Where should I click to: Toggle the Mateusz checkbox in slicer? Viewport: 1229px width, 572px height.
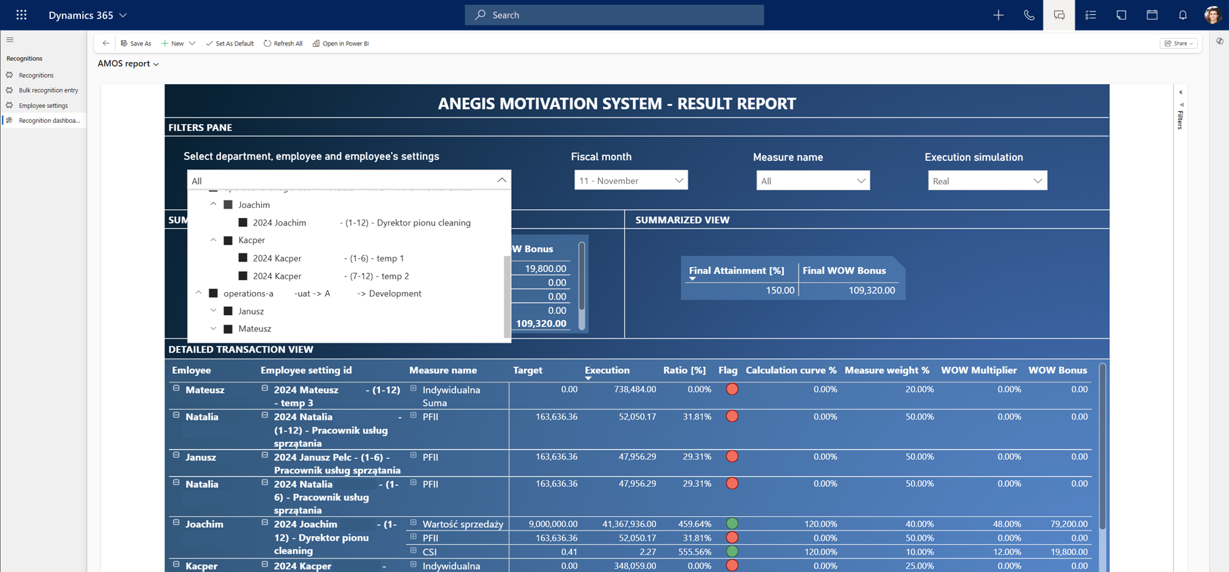(x=228, y=329)
